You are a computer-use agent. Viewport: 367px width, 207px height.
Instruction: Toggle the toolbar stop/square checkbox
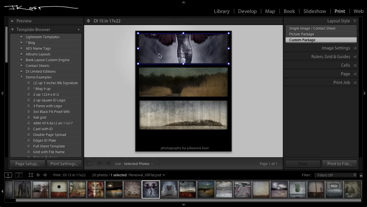89,164
